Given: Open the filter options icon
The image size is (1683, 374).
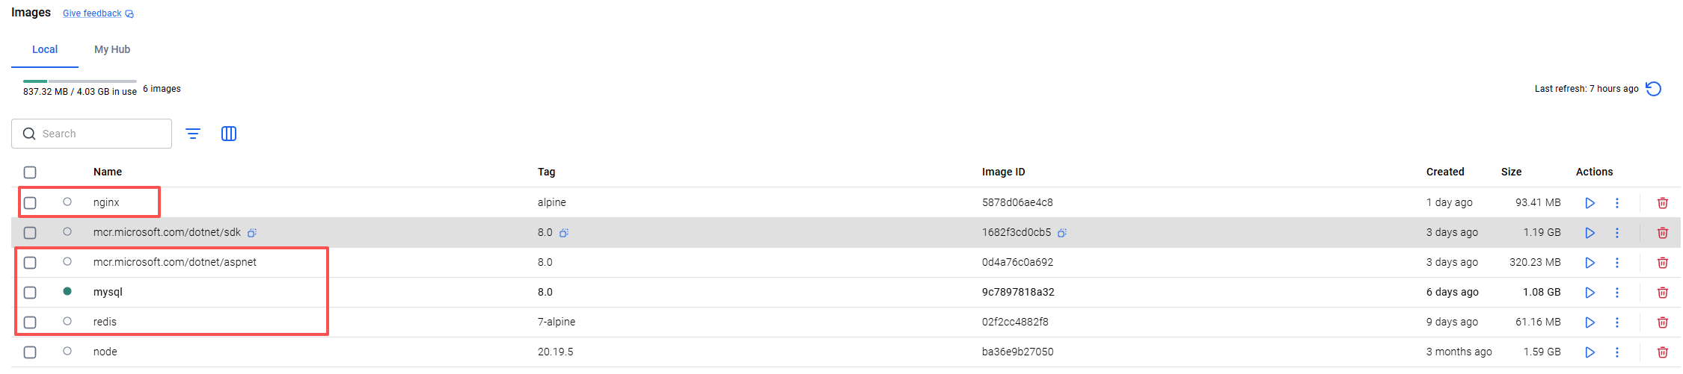Looking at the screenshot, I should [193, 134].
